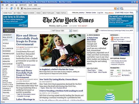Open the Edit menu

click(x=7, y=5)
